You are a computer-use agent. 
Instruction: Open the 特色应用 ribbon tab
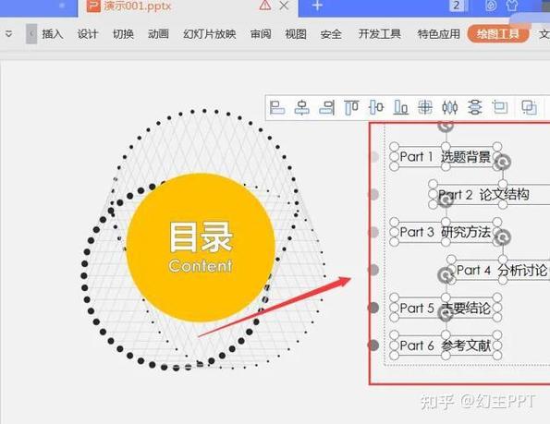click(x=439, y=34)
